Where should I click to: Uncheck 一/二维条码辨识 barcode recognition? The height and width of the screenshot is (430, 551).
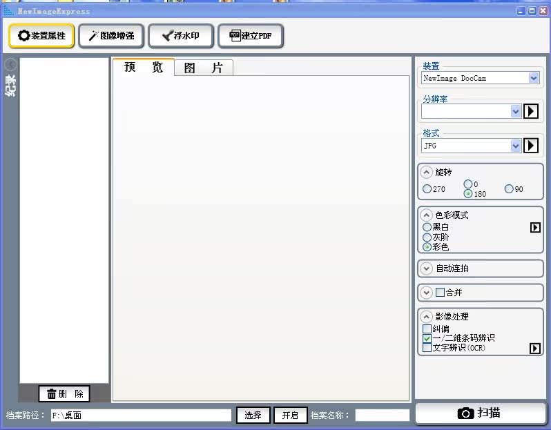click(x=427, y=338)
